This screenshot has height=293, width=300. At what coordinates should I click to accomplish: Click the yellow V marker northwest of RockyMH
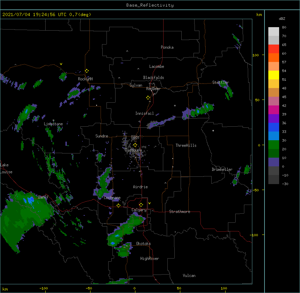61,64
